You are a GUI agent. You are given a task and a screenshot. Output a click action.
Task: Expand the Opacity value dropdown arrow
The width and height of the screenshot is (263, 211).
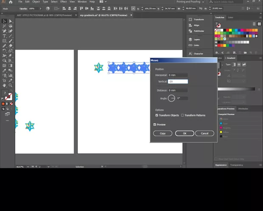coord(42,8)
